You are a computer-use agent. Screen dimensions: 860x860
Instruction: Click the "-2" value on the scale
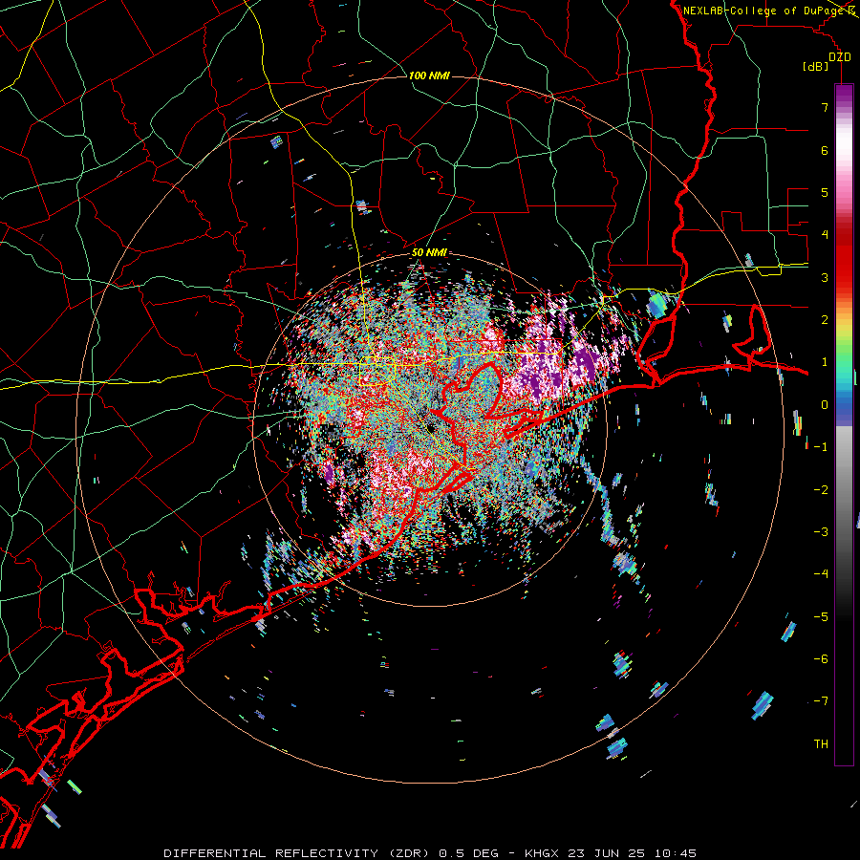pos(821,490)
